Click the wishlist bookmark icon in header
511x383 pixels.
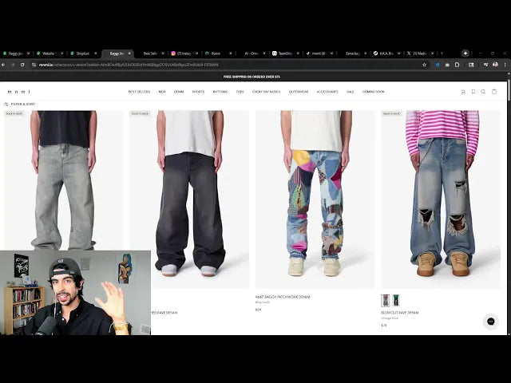pos(473,92)
